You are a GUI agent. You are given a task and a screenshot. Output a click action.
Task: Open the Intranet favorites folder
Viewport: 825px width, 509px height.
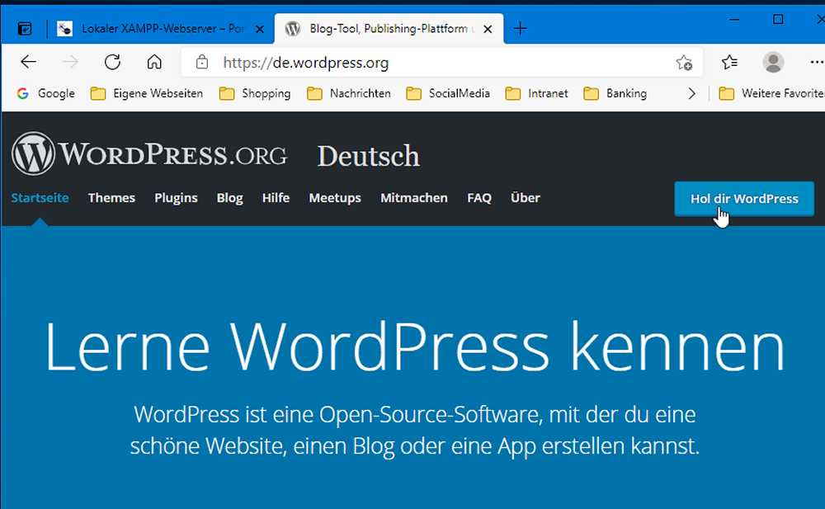[536, 94]
